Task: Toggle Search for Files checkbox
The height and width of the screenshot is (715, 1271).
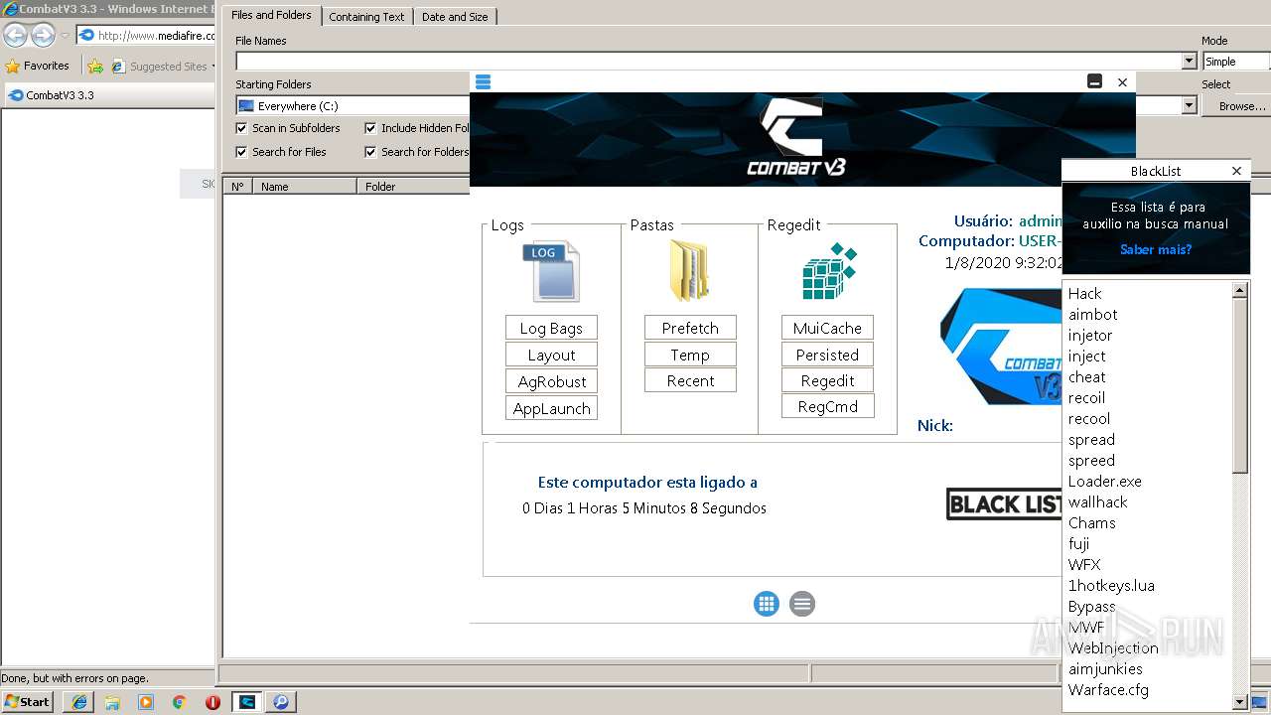Action: (x=241, y=152)
